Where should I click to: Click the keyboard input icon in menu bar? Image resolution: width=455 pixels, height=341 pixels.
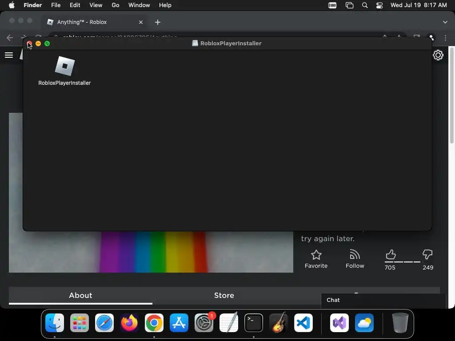(332, 5)
